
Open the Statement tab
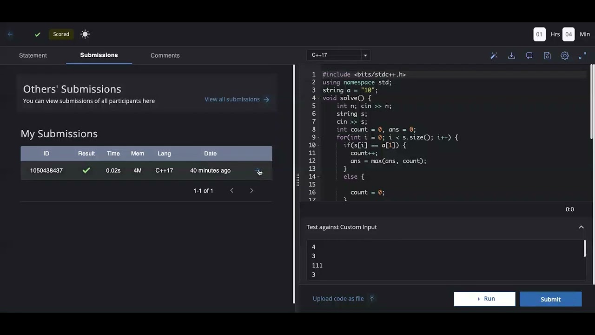point(33,55)
